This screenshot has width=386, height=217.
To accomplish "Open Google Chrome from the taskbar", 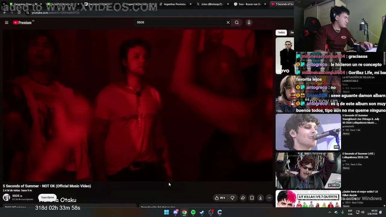I will pyautogui.click(x=184, y=212).
